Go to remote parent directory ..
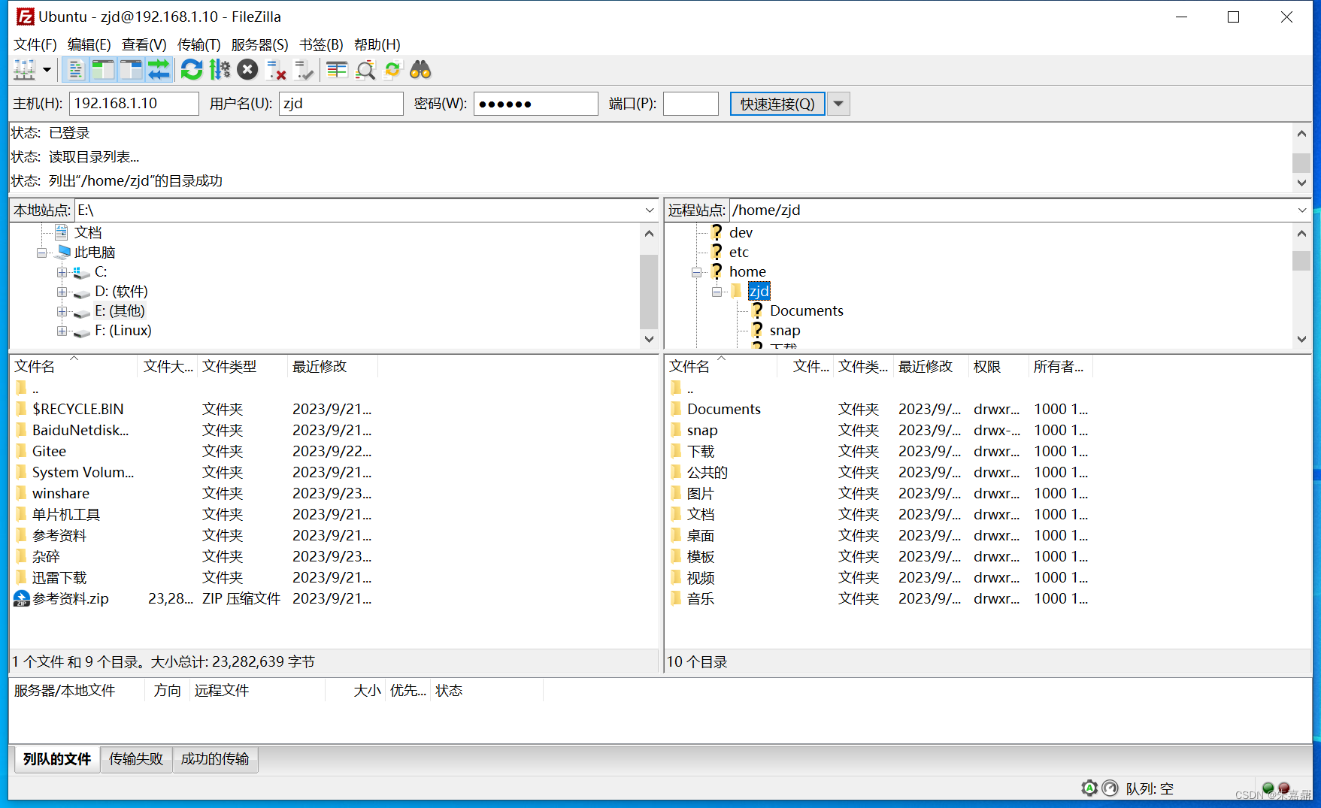 pos(689,389)
